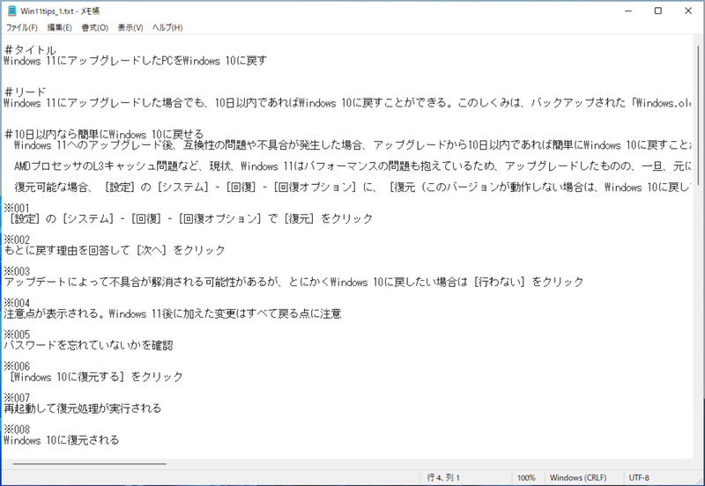Click the marker ※005
The image size is (705, 486).
[17, 335]
